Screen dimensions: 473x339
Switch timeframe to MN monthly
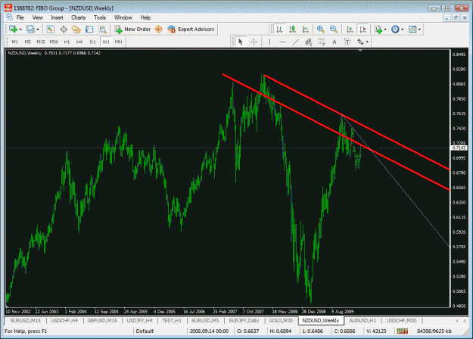pyautogui.click(x=119, y=42)
